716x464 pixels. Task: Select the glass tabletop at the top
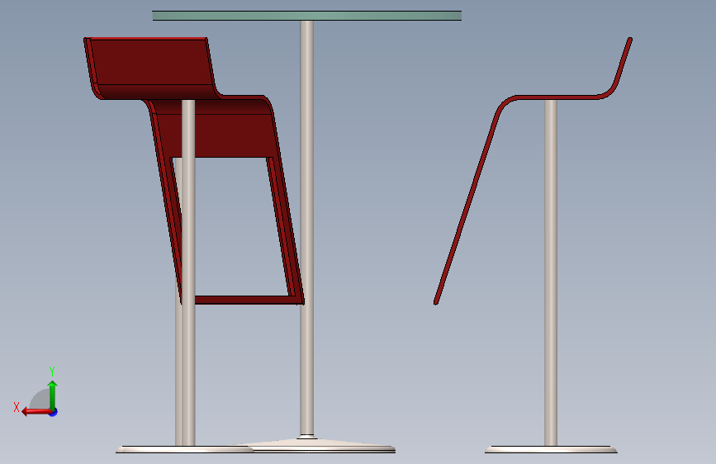pos(307,16)
